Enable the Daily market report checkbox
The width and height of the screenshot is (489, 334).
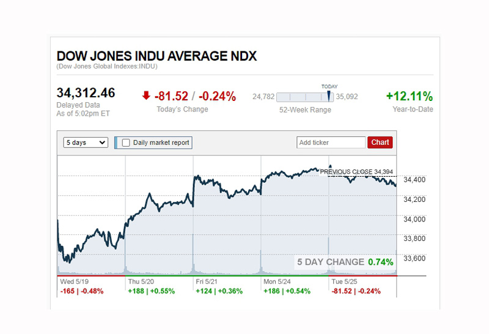127,143
